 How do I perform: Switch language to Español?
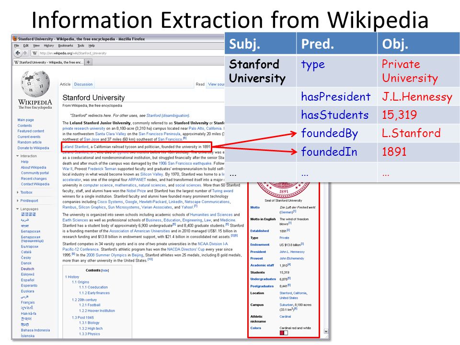point(27,280)
